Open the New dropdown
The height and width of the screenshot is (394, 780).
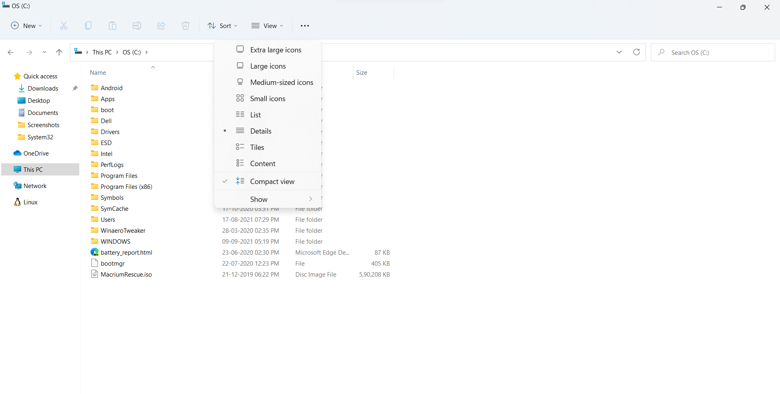tap(26, 26)
